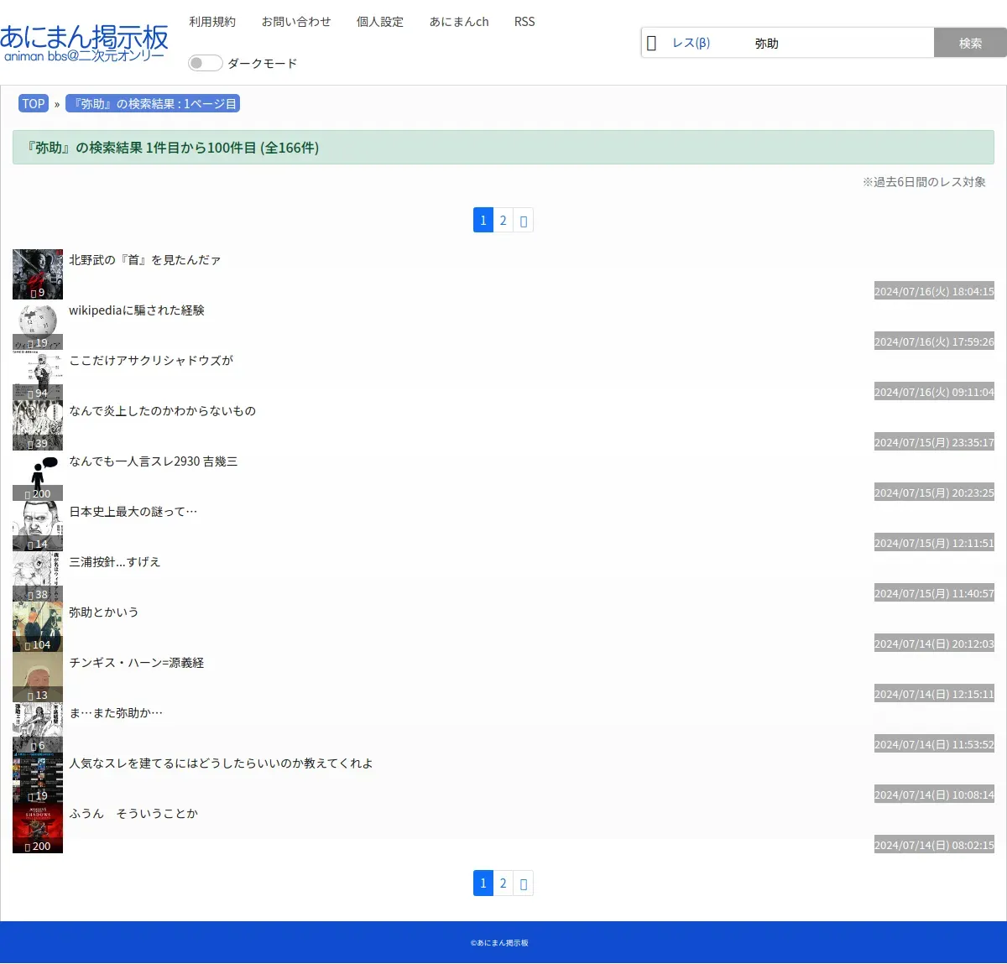Click thumbnail of チンギス・ハーン thread
The width and height of the screenshot is (1007, 964).
click(x=38, y=677)
